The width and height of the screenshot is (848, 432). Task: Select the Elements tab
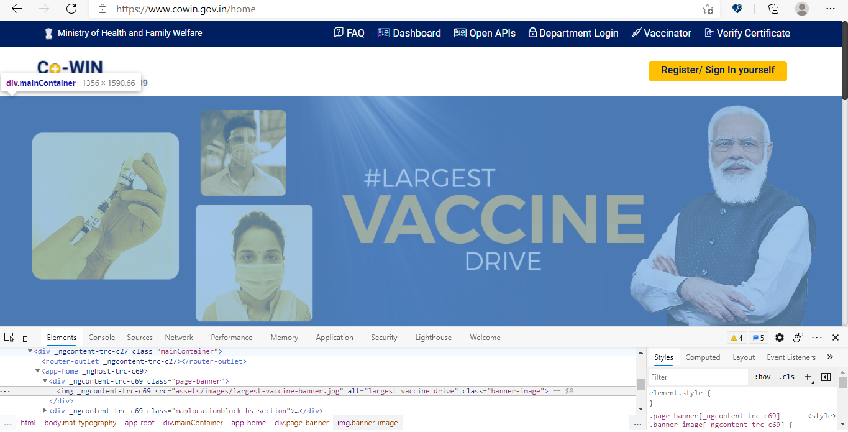point(62,338)
